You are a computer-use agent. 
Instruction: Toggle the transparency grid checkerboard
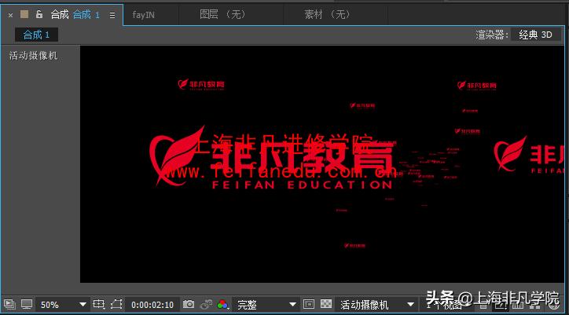pyautogui.click(x=326, y=304)
